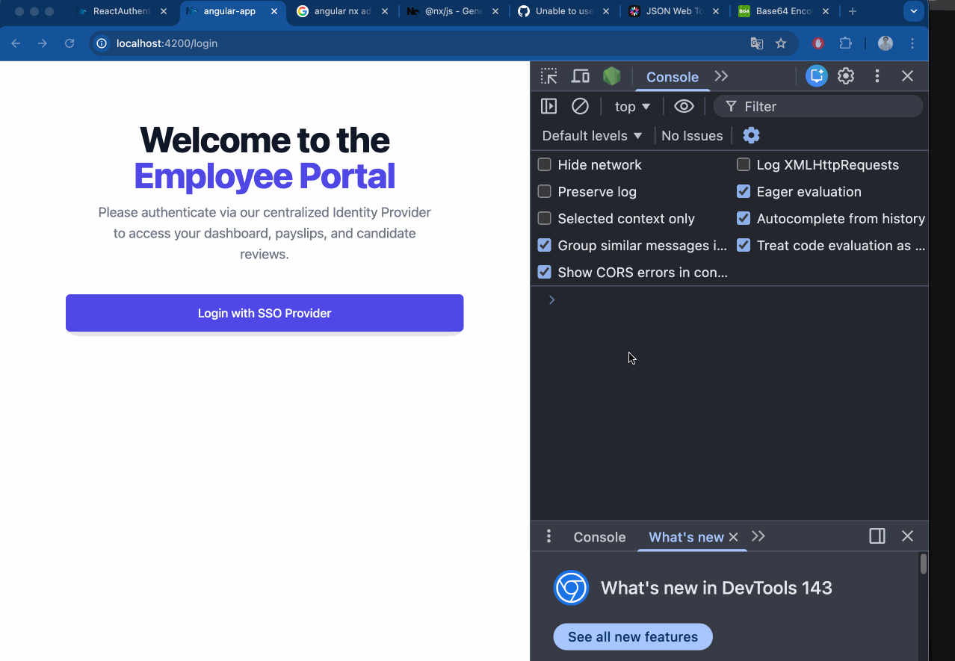
Task: Open the console sidebar panel
Action: coord(548,105)
